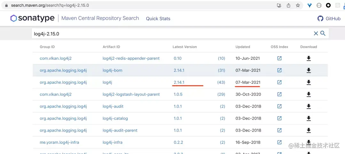Screen dimensions: 345x154
Task: Open the GitHub link in header
Action: click(x=329, y=19)
